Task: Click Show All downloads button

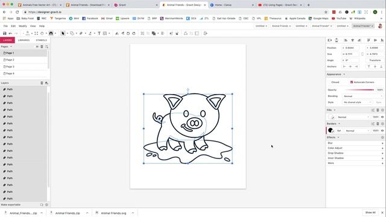Action: click(370, 213)
